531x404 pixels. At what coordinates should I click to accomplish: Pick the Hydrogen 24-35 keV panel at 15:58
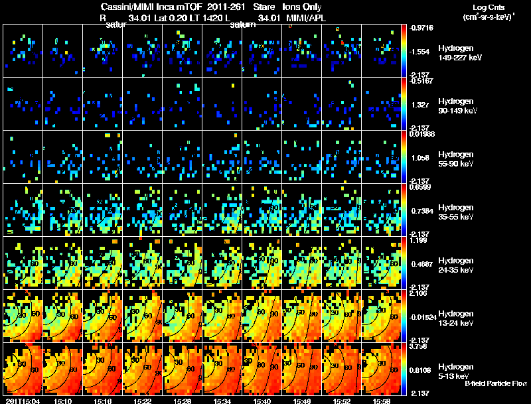coord(381,263)
